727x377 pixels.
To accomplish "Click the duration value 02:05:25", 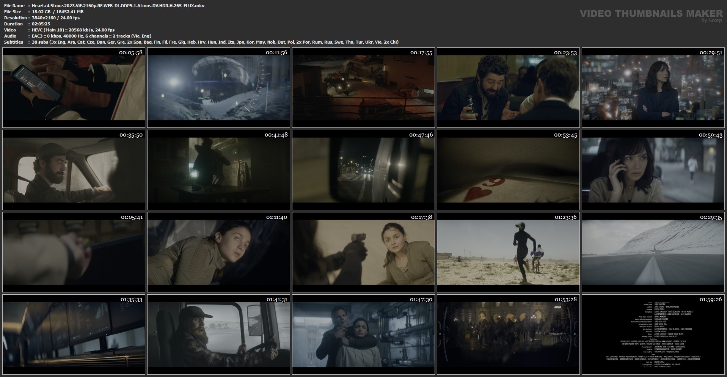I will pyautogui.click(x=41, y=24).
